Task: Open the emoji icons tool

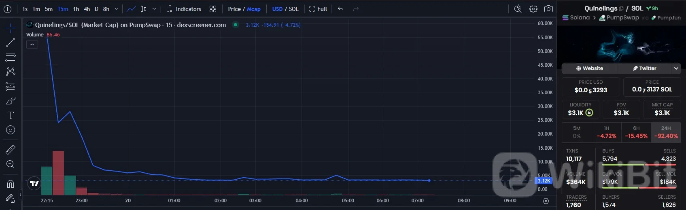Action: [11, 130]
